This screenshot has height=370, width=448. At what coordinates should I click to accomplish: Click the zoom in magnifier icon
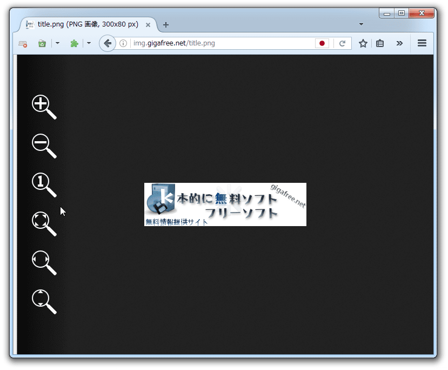click(44, 107)
